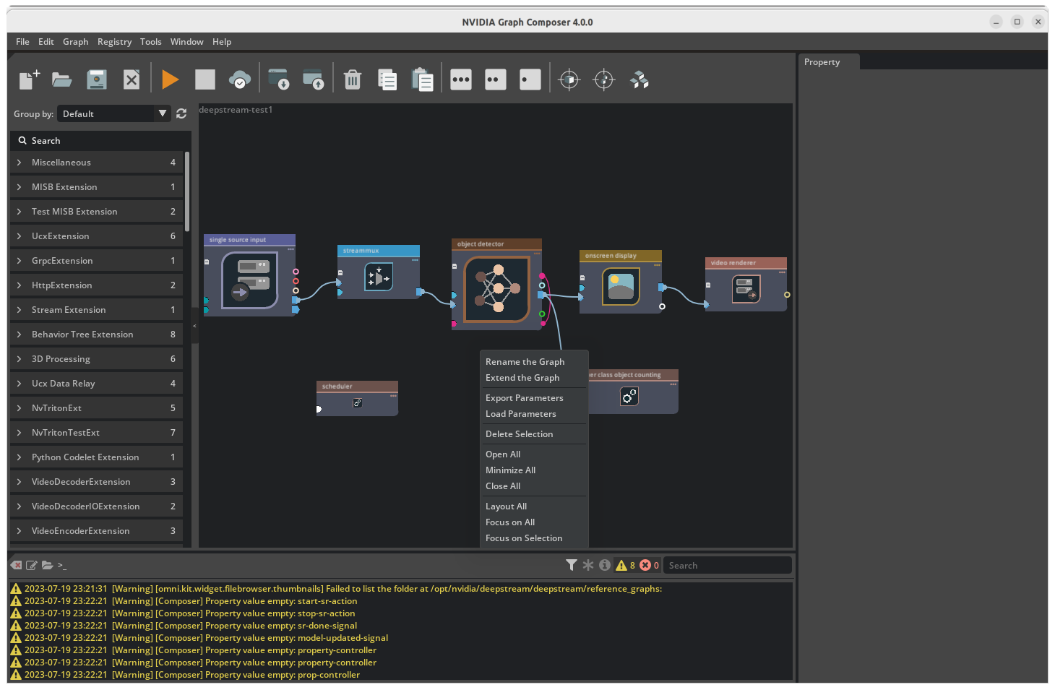The width and height of the screenshot is (1055, 690).
Task: Select the VideoEncoderExtension row
Action: (x=96, y=531)
